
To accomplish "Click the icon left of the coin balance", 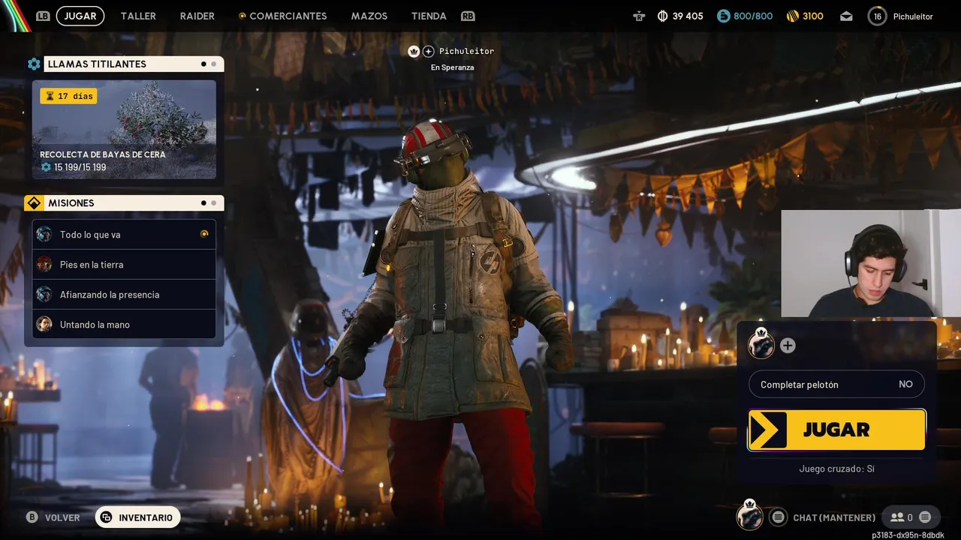I will click(639, 16).
